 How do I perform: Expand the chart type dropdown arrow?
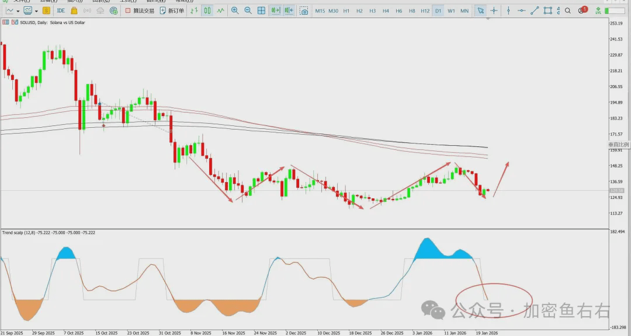18,10
